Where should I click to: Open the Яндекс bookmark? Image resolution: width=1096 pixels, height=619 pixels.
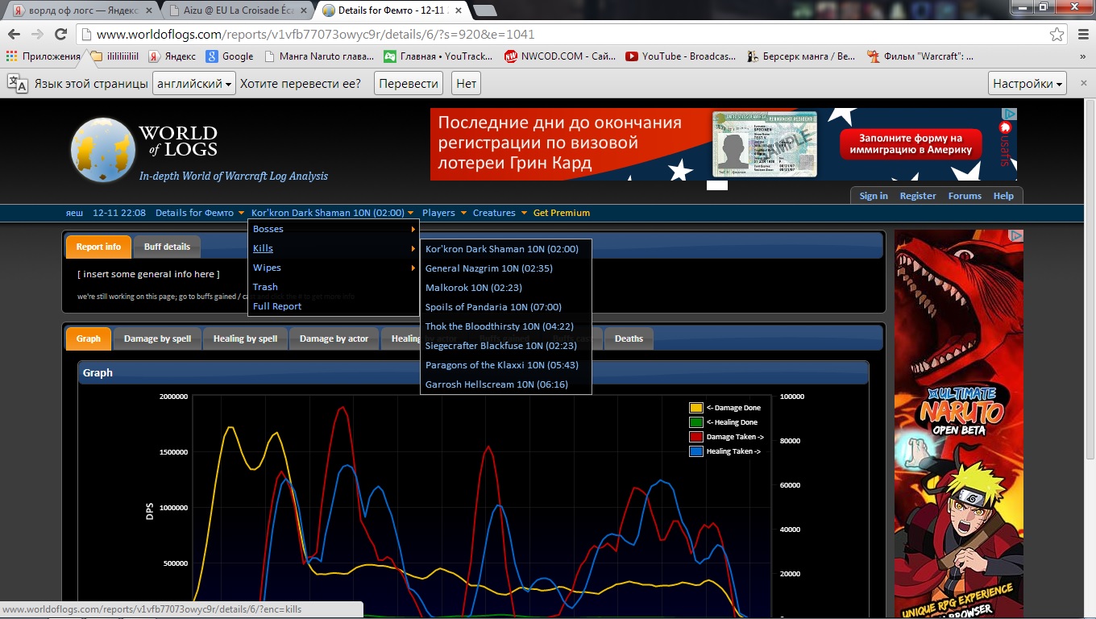[172, 56]
